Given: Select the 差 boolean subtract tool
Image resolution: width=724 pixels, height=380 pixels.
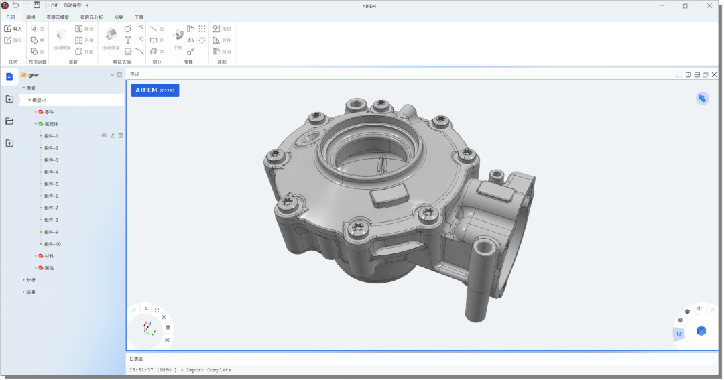Looking at the screenshot, I should pyautogui.click(x=38, y=51).
